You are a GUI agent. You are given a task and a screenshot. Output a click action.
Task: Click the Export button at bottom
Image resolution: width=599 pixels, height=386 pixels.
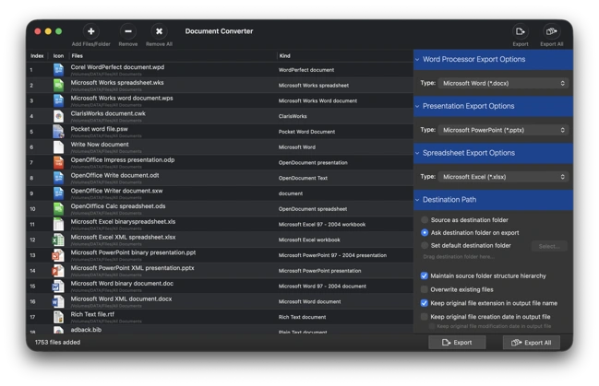point(457,343)
